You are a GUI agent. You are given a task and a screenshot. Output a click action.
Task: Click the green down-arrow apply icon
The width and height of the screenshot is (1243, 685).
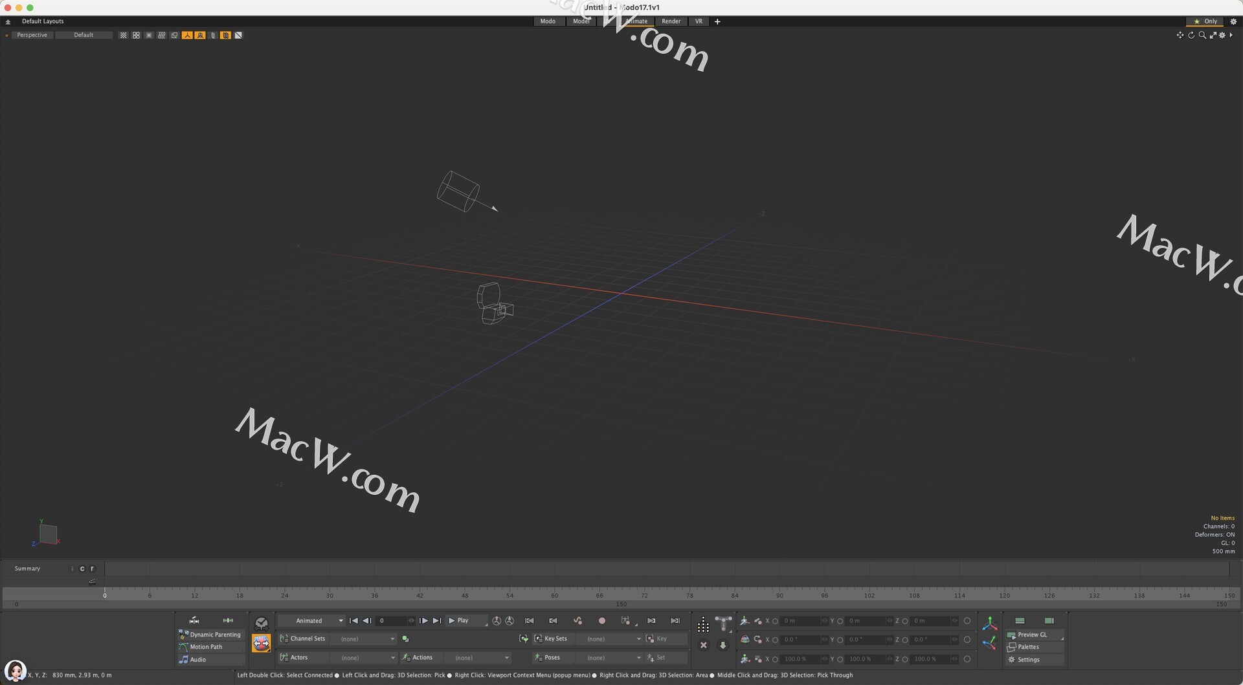point(723,646)
